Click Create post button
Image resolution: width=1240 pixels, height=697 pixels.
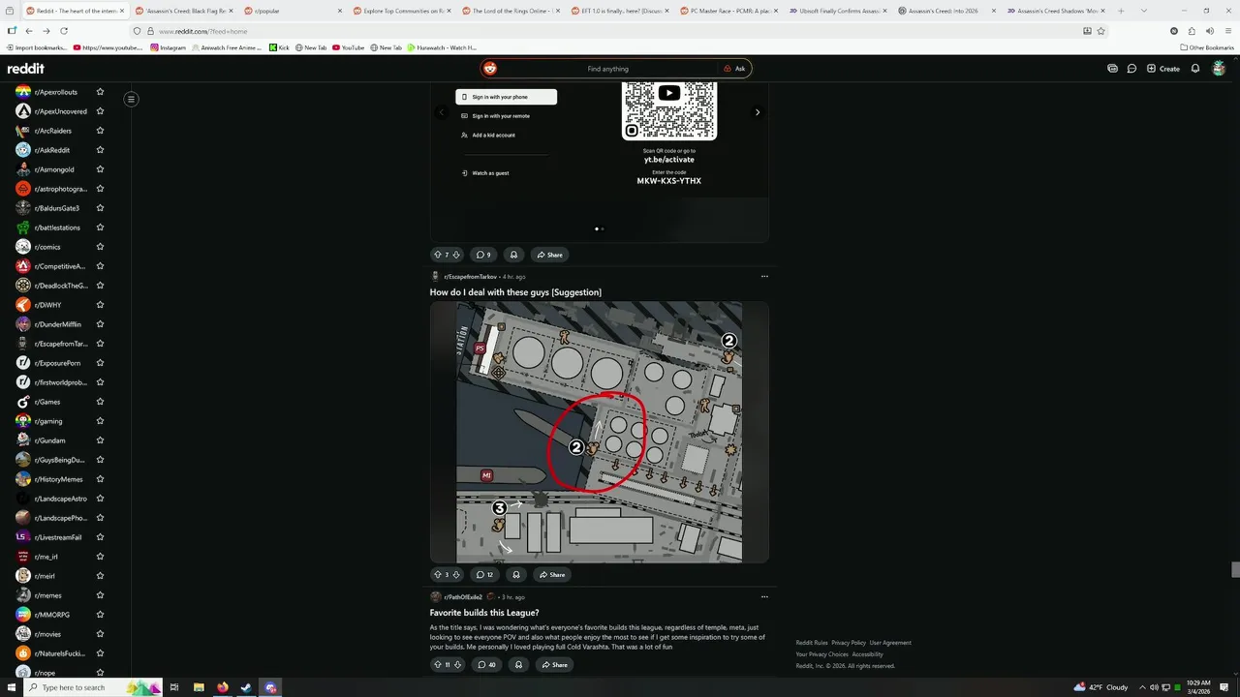[x=1163, y=69]
